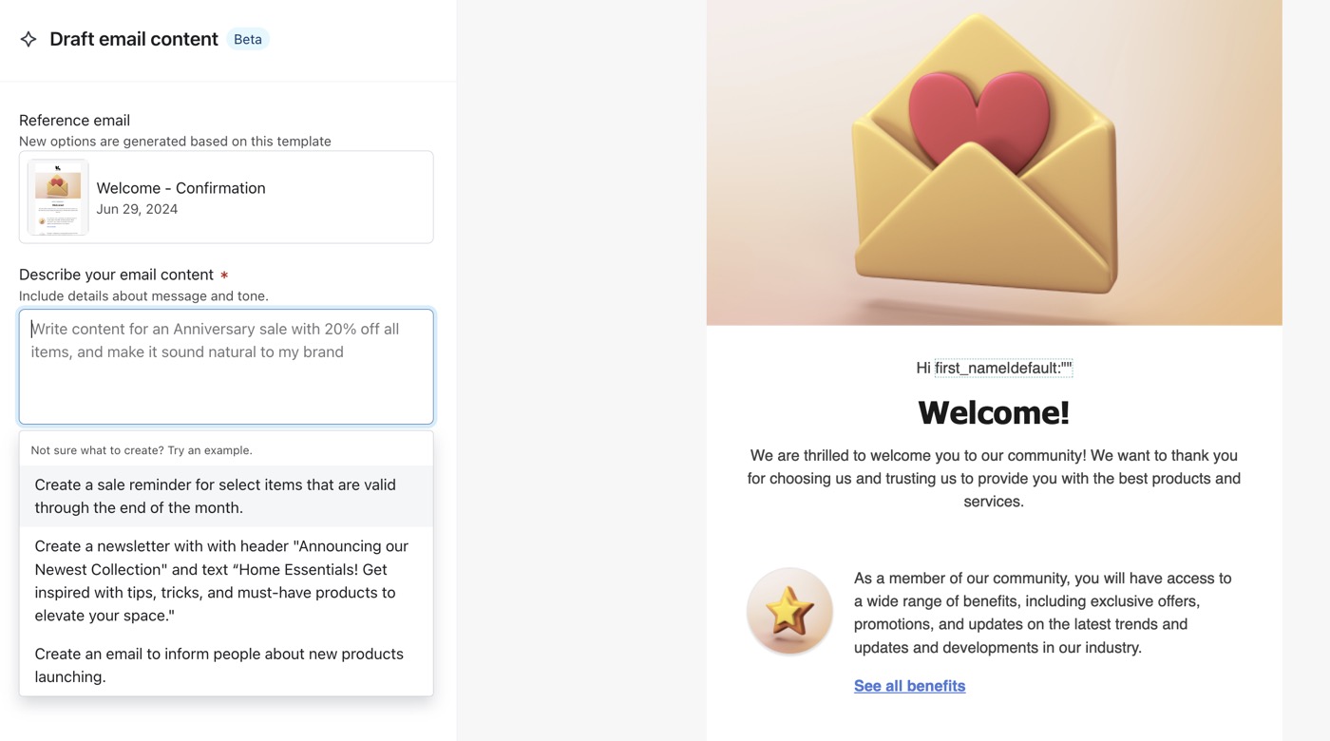Click the Beta badge
The height and width of the screenshot is (741, 1330).
point(248,39)
